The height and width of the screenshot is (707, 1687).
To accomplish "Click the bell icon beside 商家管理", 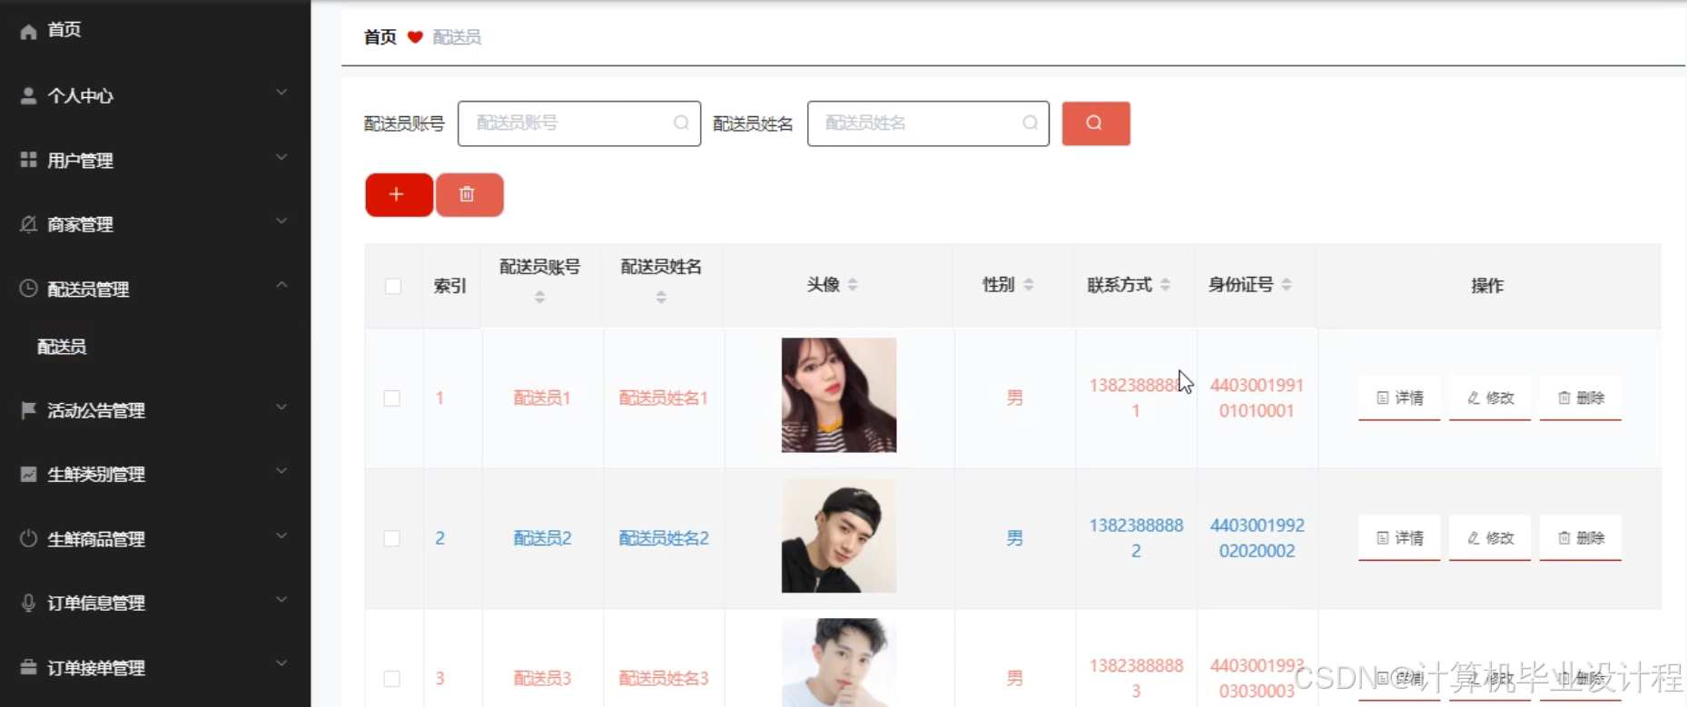I will point(29,224).
